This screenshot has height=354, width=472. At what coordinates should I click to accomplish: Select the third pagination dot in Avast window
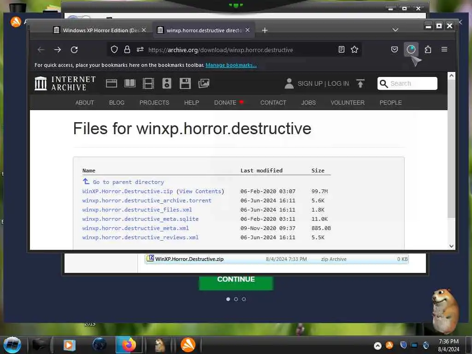pos(244,299)
